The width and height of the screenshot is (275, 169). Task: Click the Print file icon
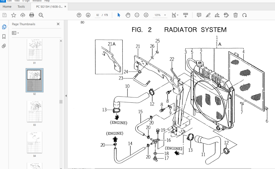click(32, 15)
